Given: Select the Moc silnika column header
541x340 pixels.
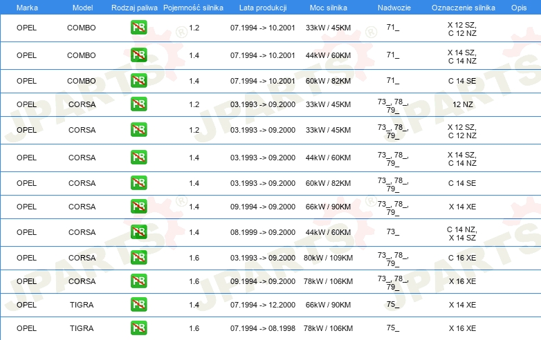Looking at the screenshot, I should (x=328, y=8).
